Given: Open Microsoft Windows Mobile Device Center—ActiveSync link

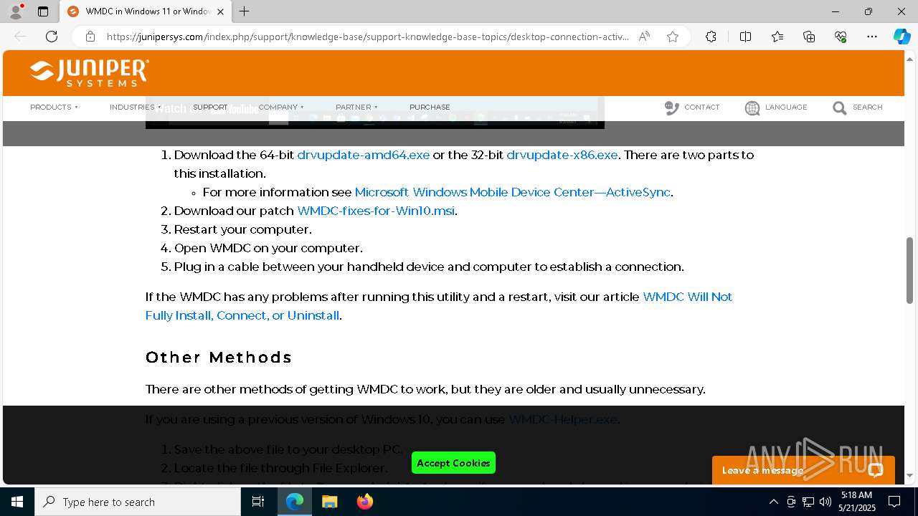Looking at the screenshot, I should pyautogui.click(x=513, y=192).
